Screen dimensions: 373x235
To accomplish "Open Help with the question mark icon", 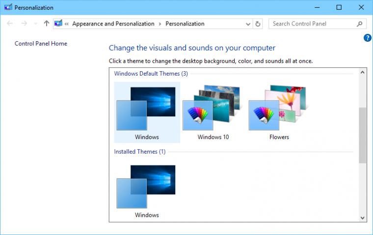I will 367,38.
